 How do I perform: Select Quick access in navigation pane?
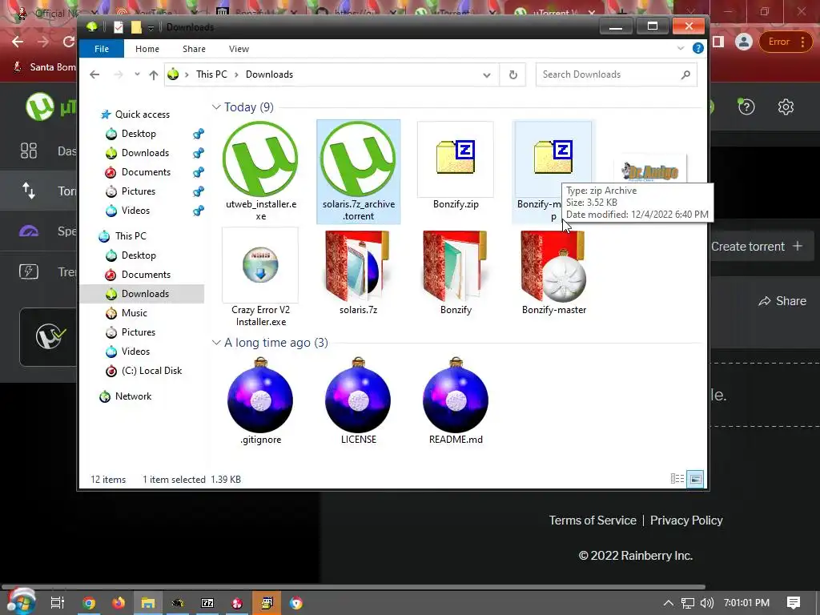pyautogui.click(x=143, y=115)
